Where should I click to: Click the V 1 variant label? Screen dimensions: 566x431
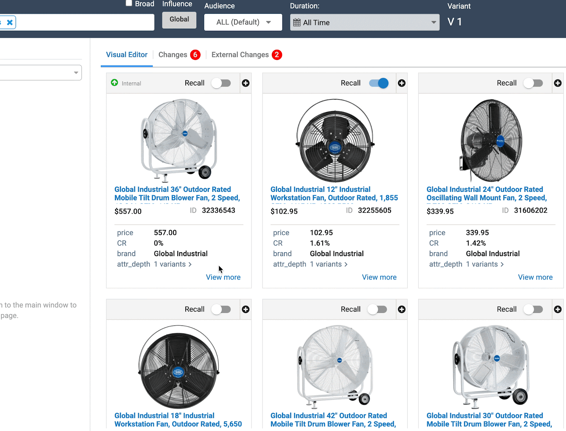pos(455,22)
